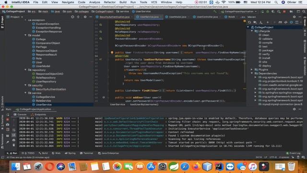Open the CollegeProjectApplication run configuration dropdown
The height and width of the screenshot is (173, 307).
click(239, 12)
